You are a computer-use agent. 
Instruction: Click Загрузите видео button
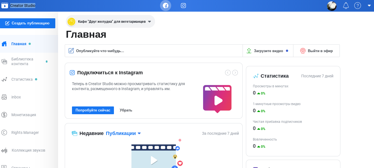(x=268, y=51)
